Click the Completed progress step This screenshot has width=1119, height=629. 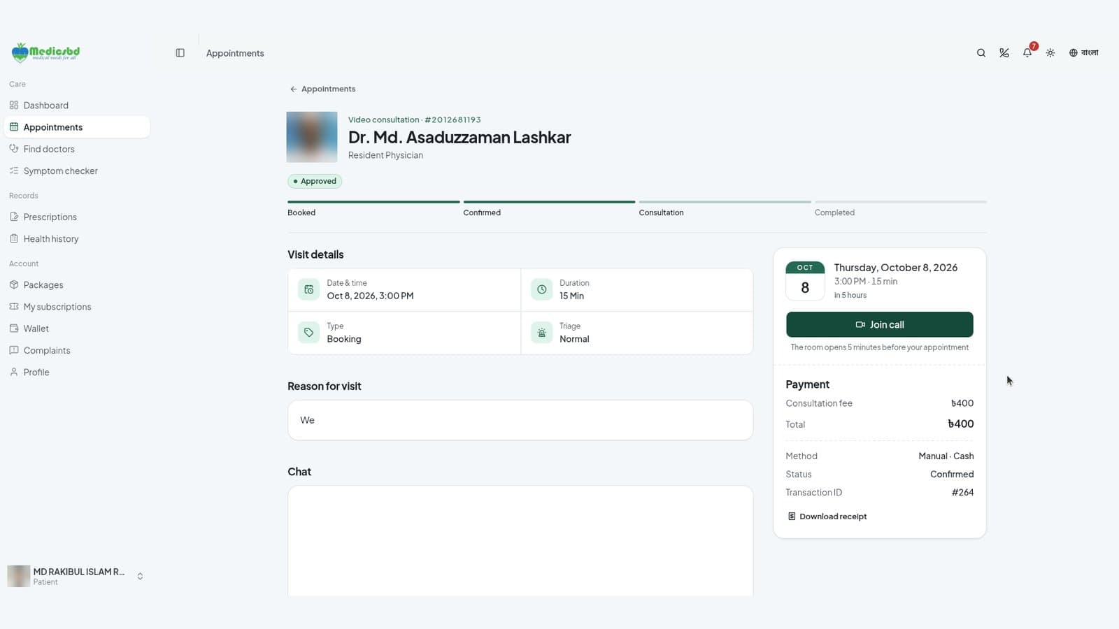[x=901, y=209]
